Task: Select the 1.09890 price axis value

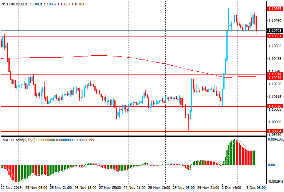Action: tap(275, 122)
